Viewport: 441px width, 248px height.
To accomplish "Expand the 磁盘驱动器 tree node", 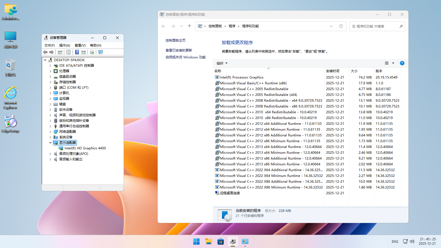I will [x=50, y=77].
